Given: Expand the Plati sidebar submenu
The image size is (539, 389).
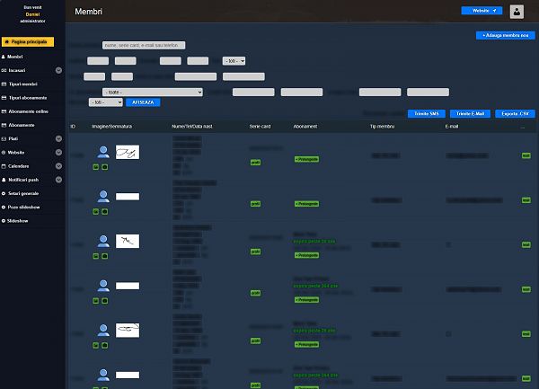Looking at the screenshot, I should [58, 138].
